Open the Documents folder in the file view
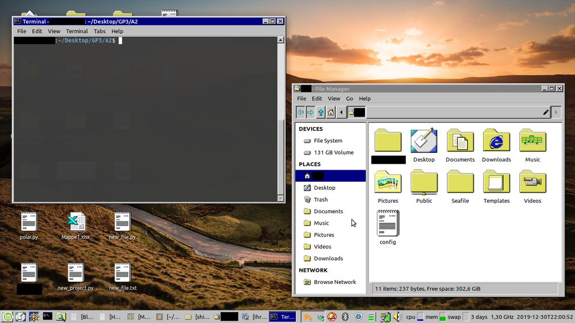This screenshot has width=575, height=323. 460,145
